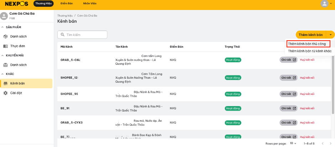The image size is (335, 147).
Task: Open Kênh bán in sidebar
Action: (x=26, y=83)
